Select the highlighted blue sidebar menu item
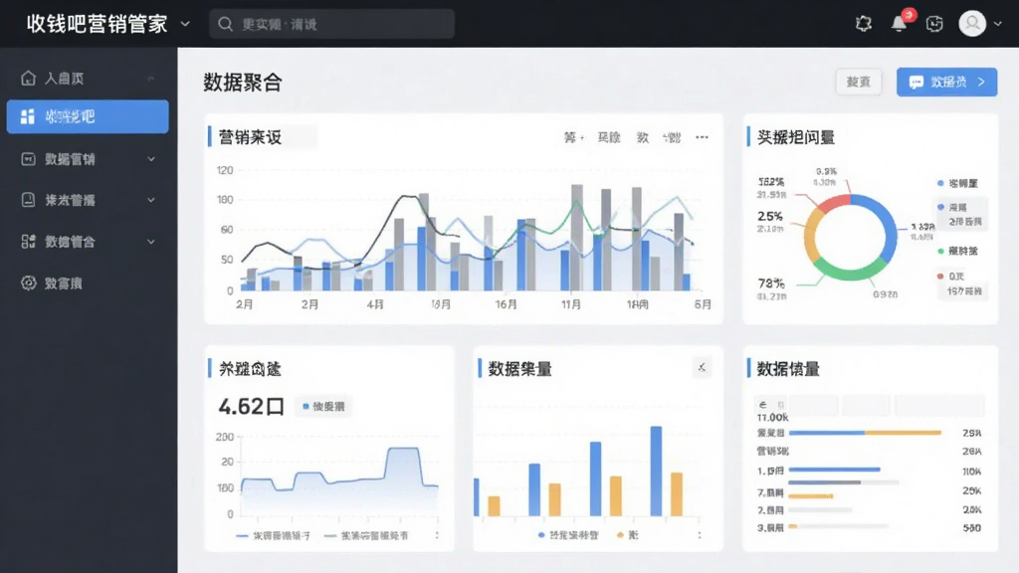Viewport: 1019px width, 573px height. [88, 117]
